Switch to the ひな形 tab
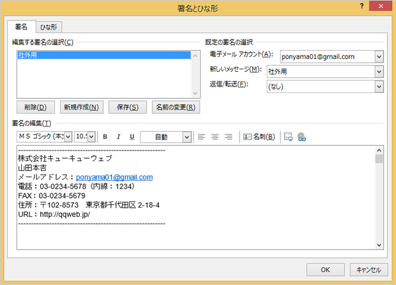 [x=49, y=27]
